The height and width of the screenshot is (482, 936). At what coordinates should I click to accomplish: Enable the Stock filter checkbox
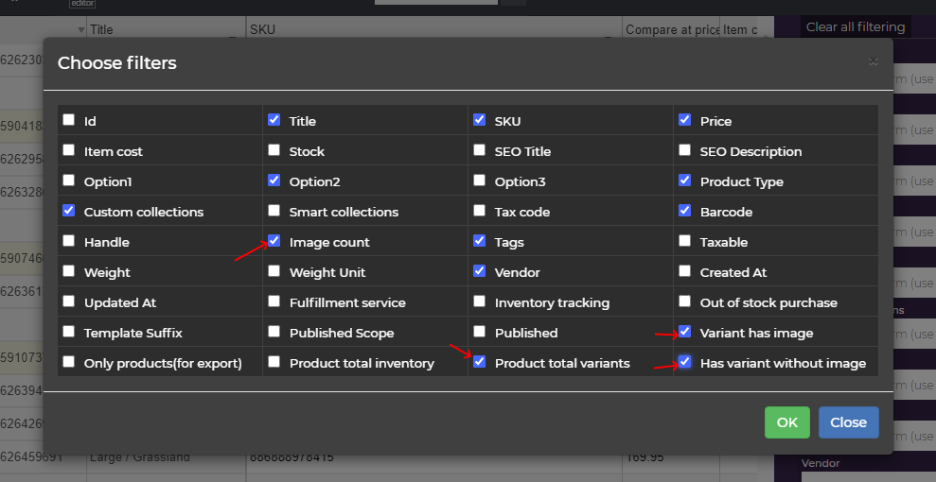(274, 150)
